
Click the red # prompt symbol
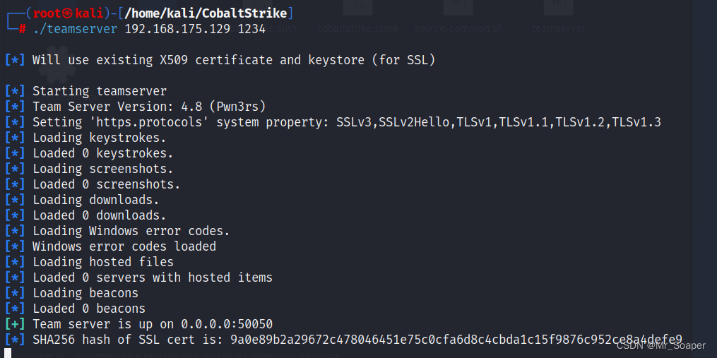[x=23, y=29]
